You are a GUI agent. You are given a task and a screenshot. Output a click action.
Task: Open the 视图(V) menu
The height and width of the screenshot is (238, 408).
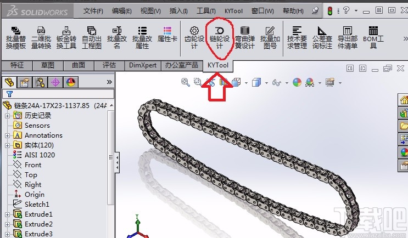(150, 11)
